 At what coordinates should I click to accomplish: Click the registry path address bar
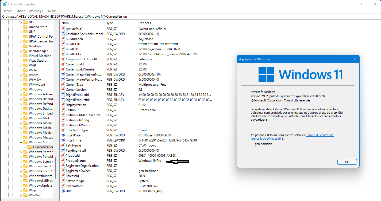point(190,17)
